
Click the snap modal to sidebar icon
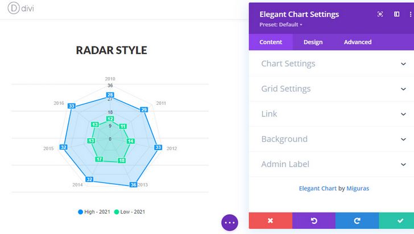pyautogui.click(x=396, y=14)
